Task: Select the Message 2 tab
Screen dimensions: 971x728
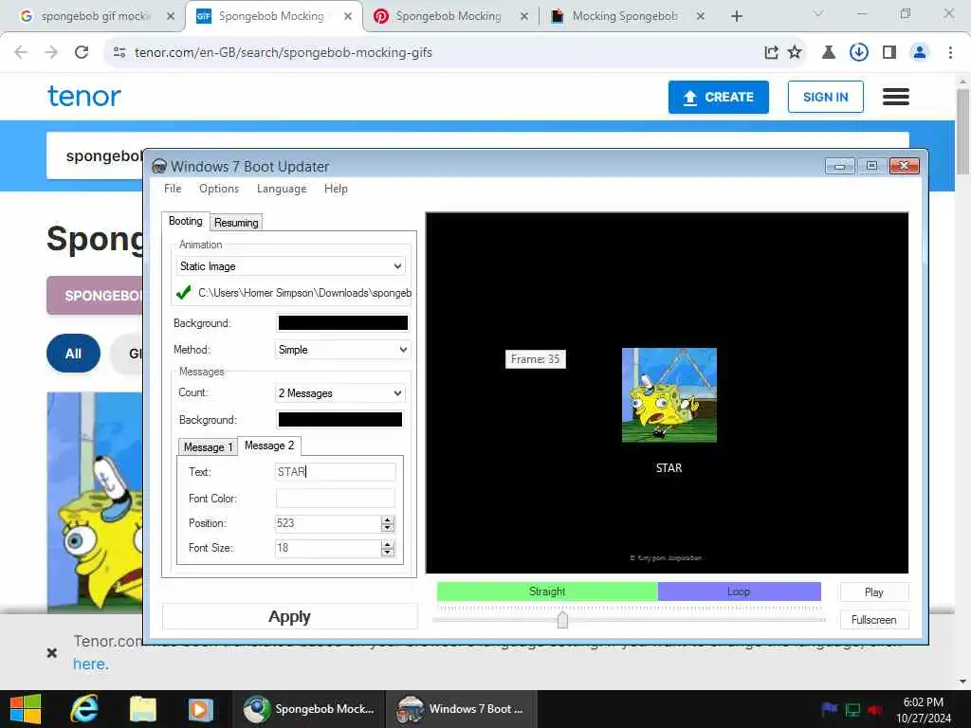Action: (268, 446)
